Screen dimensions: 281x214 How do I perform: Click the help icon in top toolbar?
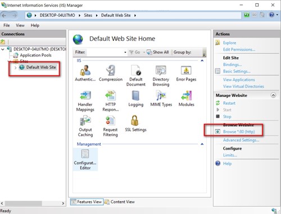(x=271, y=15)
